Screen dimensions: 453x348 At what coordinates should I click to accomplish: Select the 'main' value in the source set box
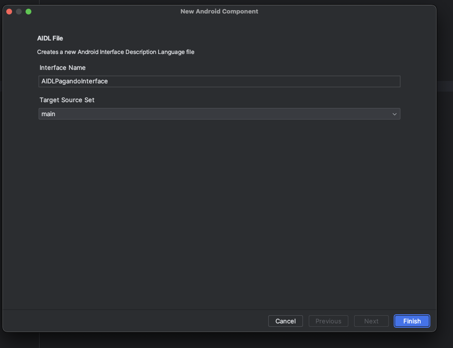point(48,114)
